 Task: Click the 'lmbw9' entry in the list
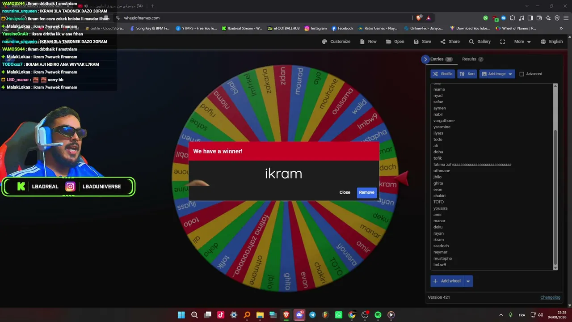[440, 264]
